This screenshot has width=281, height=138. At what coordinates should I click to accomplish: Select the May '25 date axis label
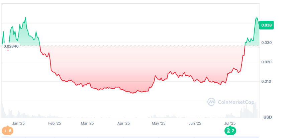pyautogui.click(x=159, y=124)
